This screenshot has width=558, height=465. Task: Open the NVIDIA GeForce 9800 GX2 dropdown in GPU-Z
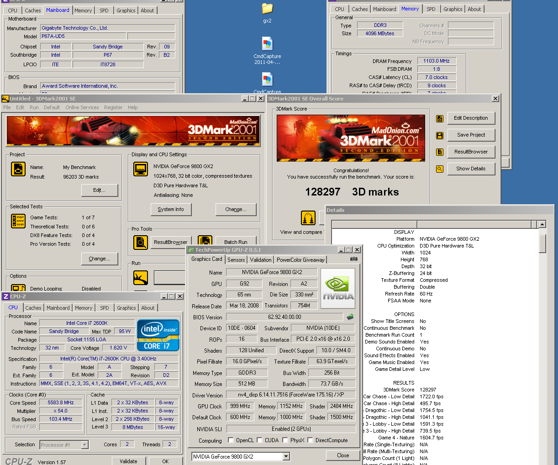point(286,456)
